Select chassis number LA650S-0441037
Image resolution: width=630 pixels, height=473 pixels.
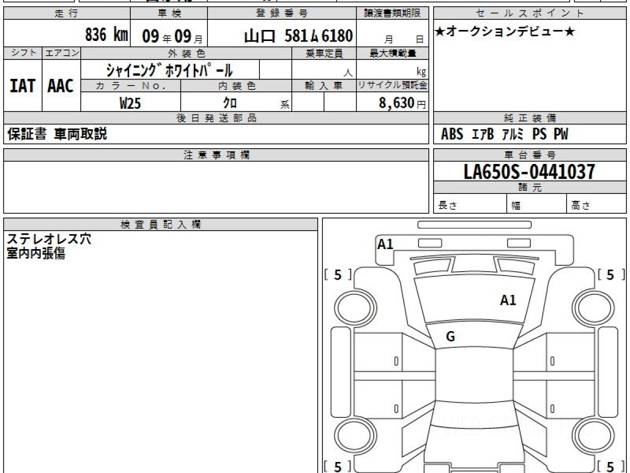(530, 171)
